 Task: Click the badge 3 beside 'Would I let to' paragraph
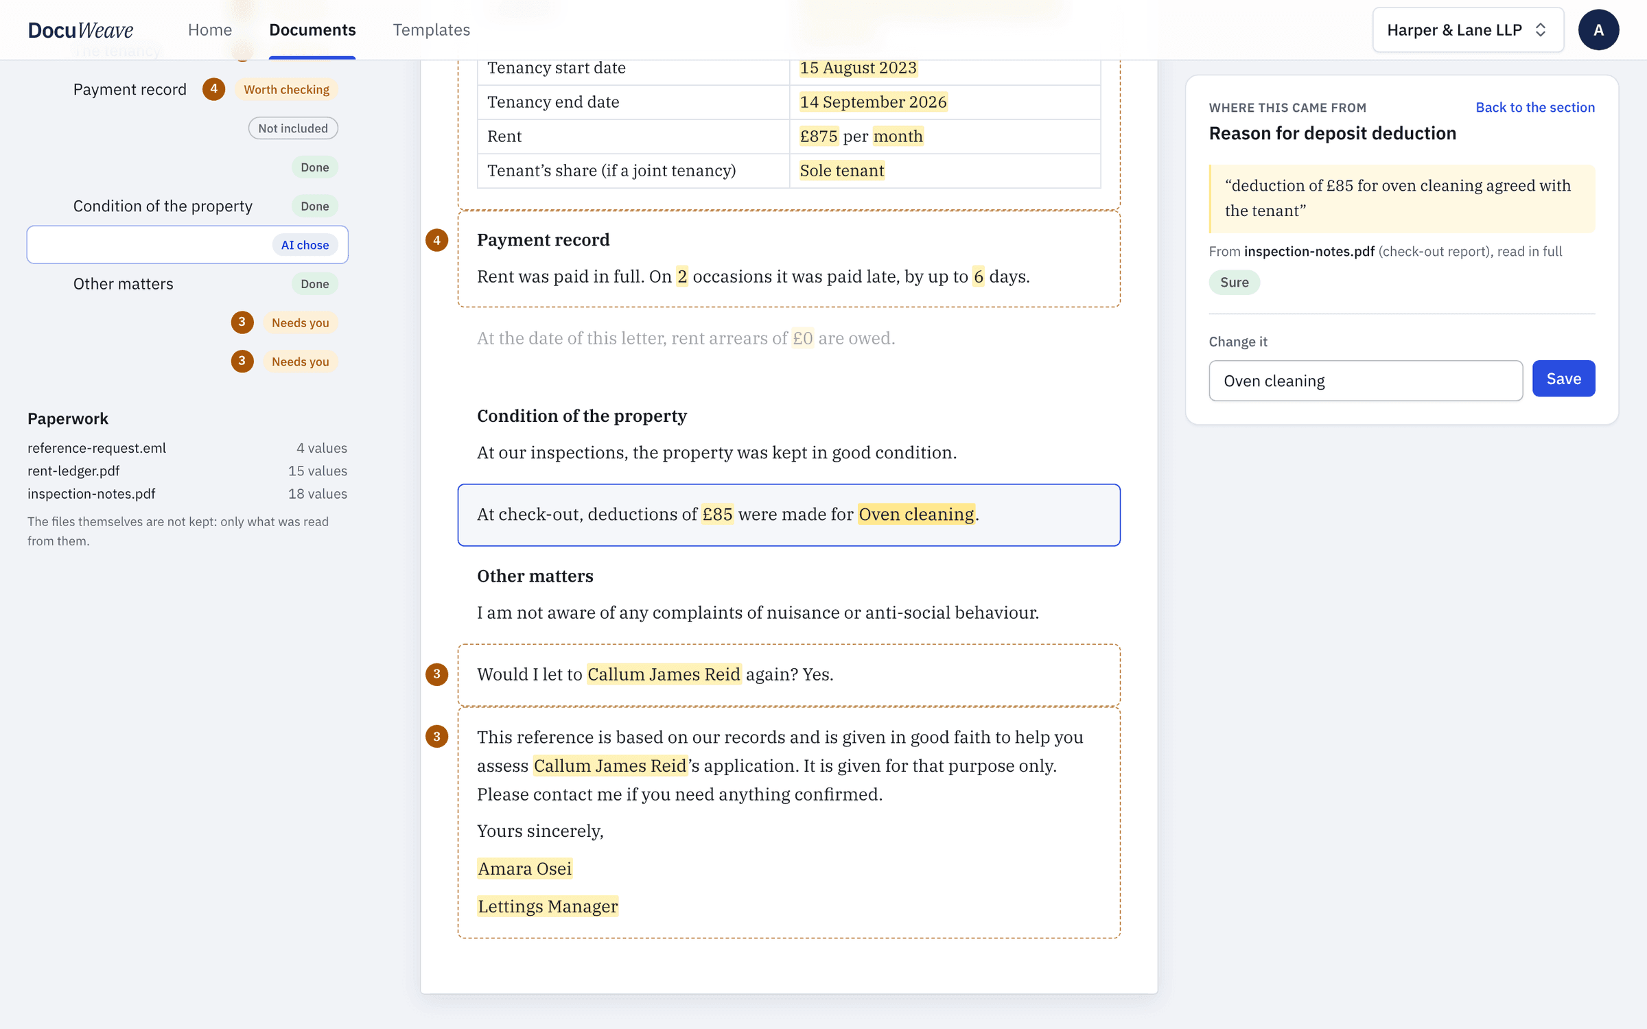(x=436, y=674)
